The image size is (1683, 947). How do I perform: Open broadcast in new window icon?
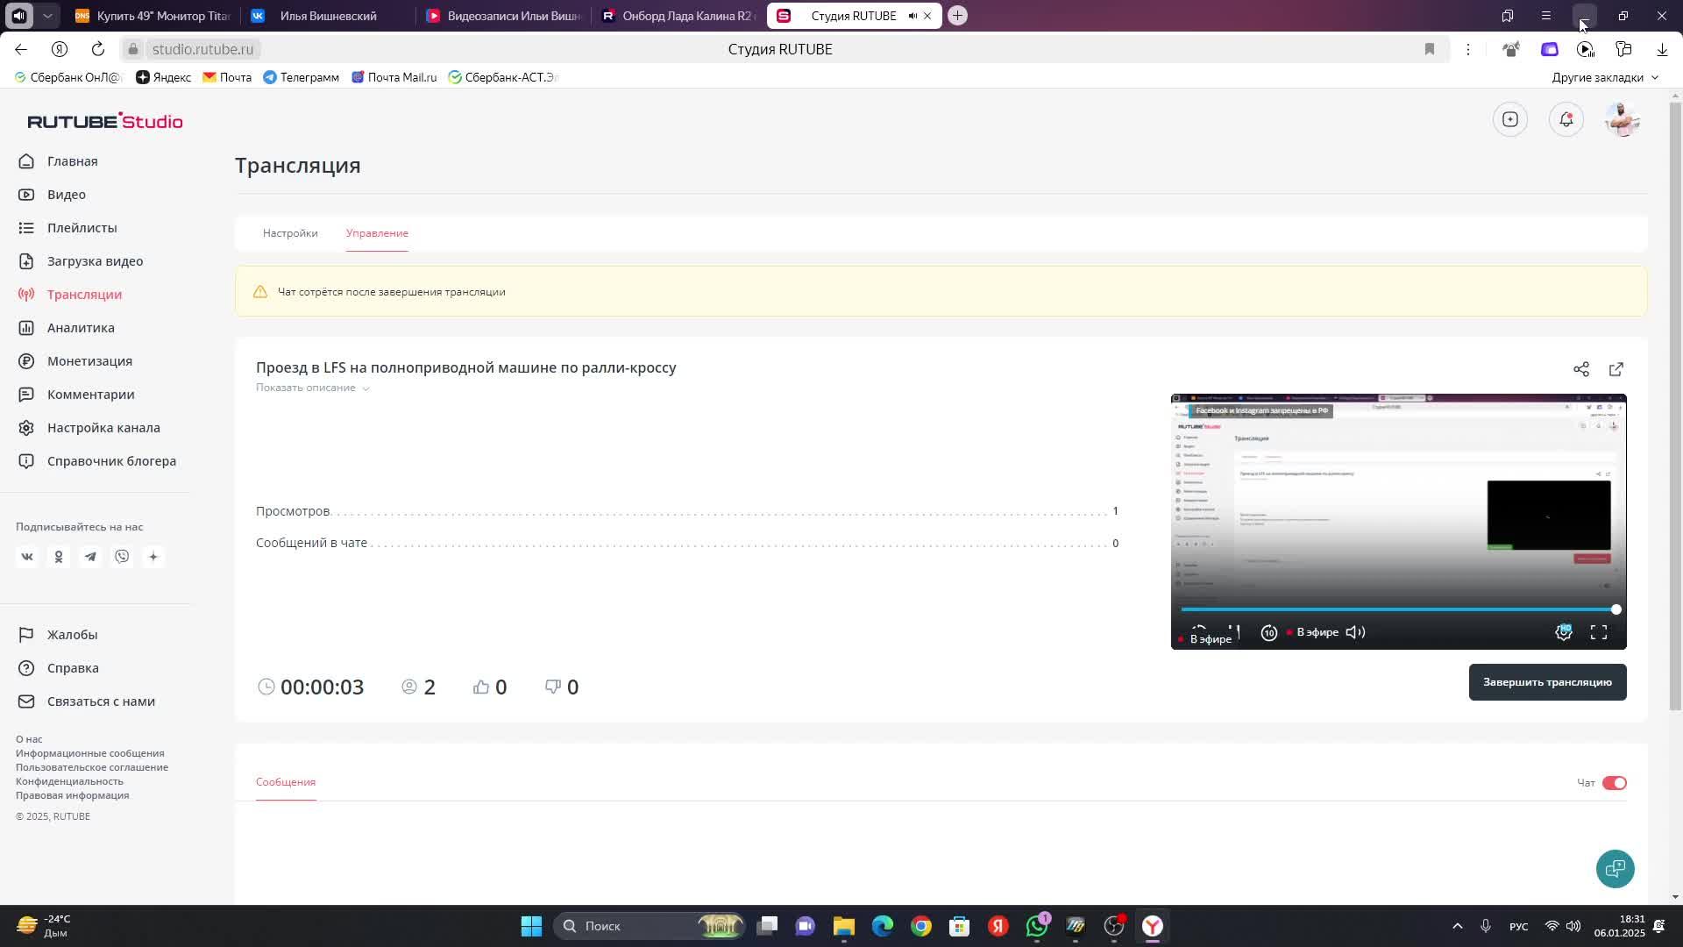pos(1616,369)
